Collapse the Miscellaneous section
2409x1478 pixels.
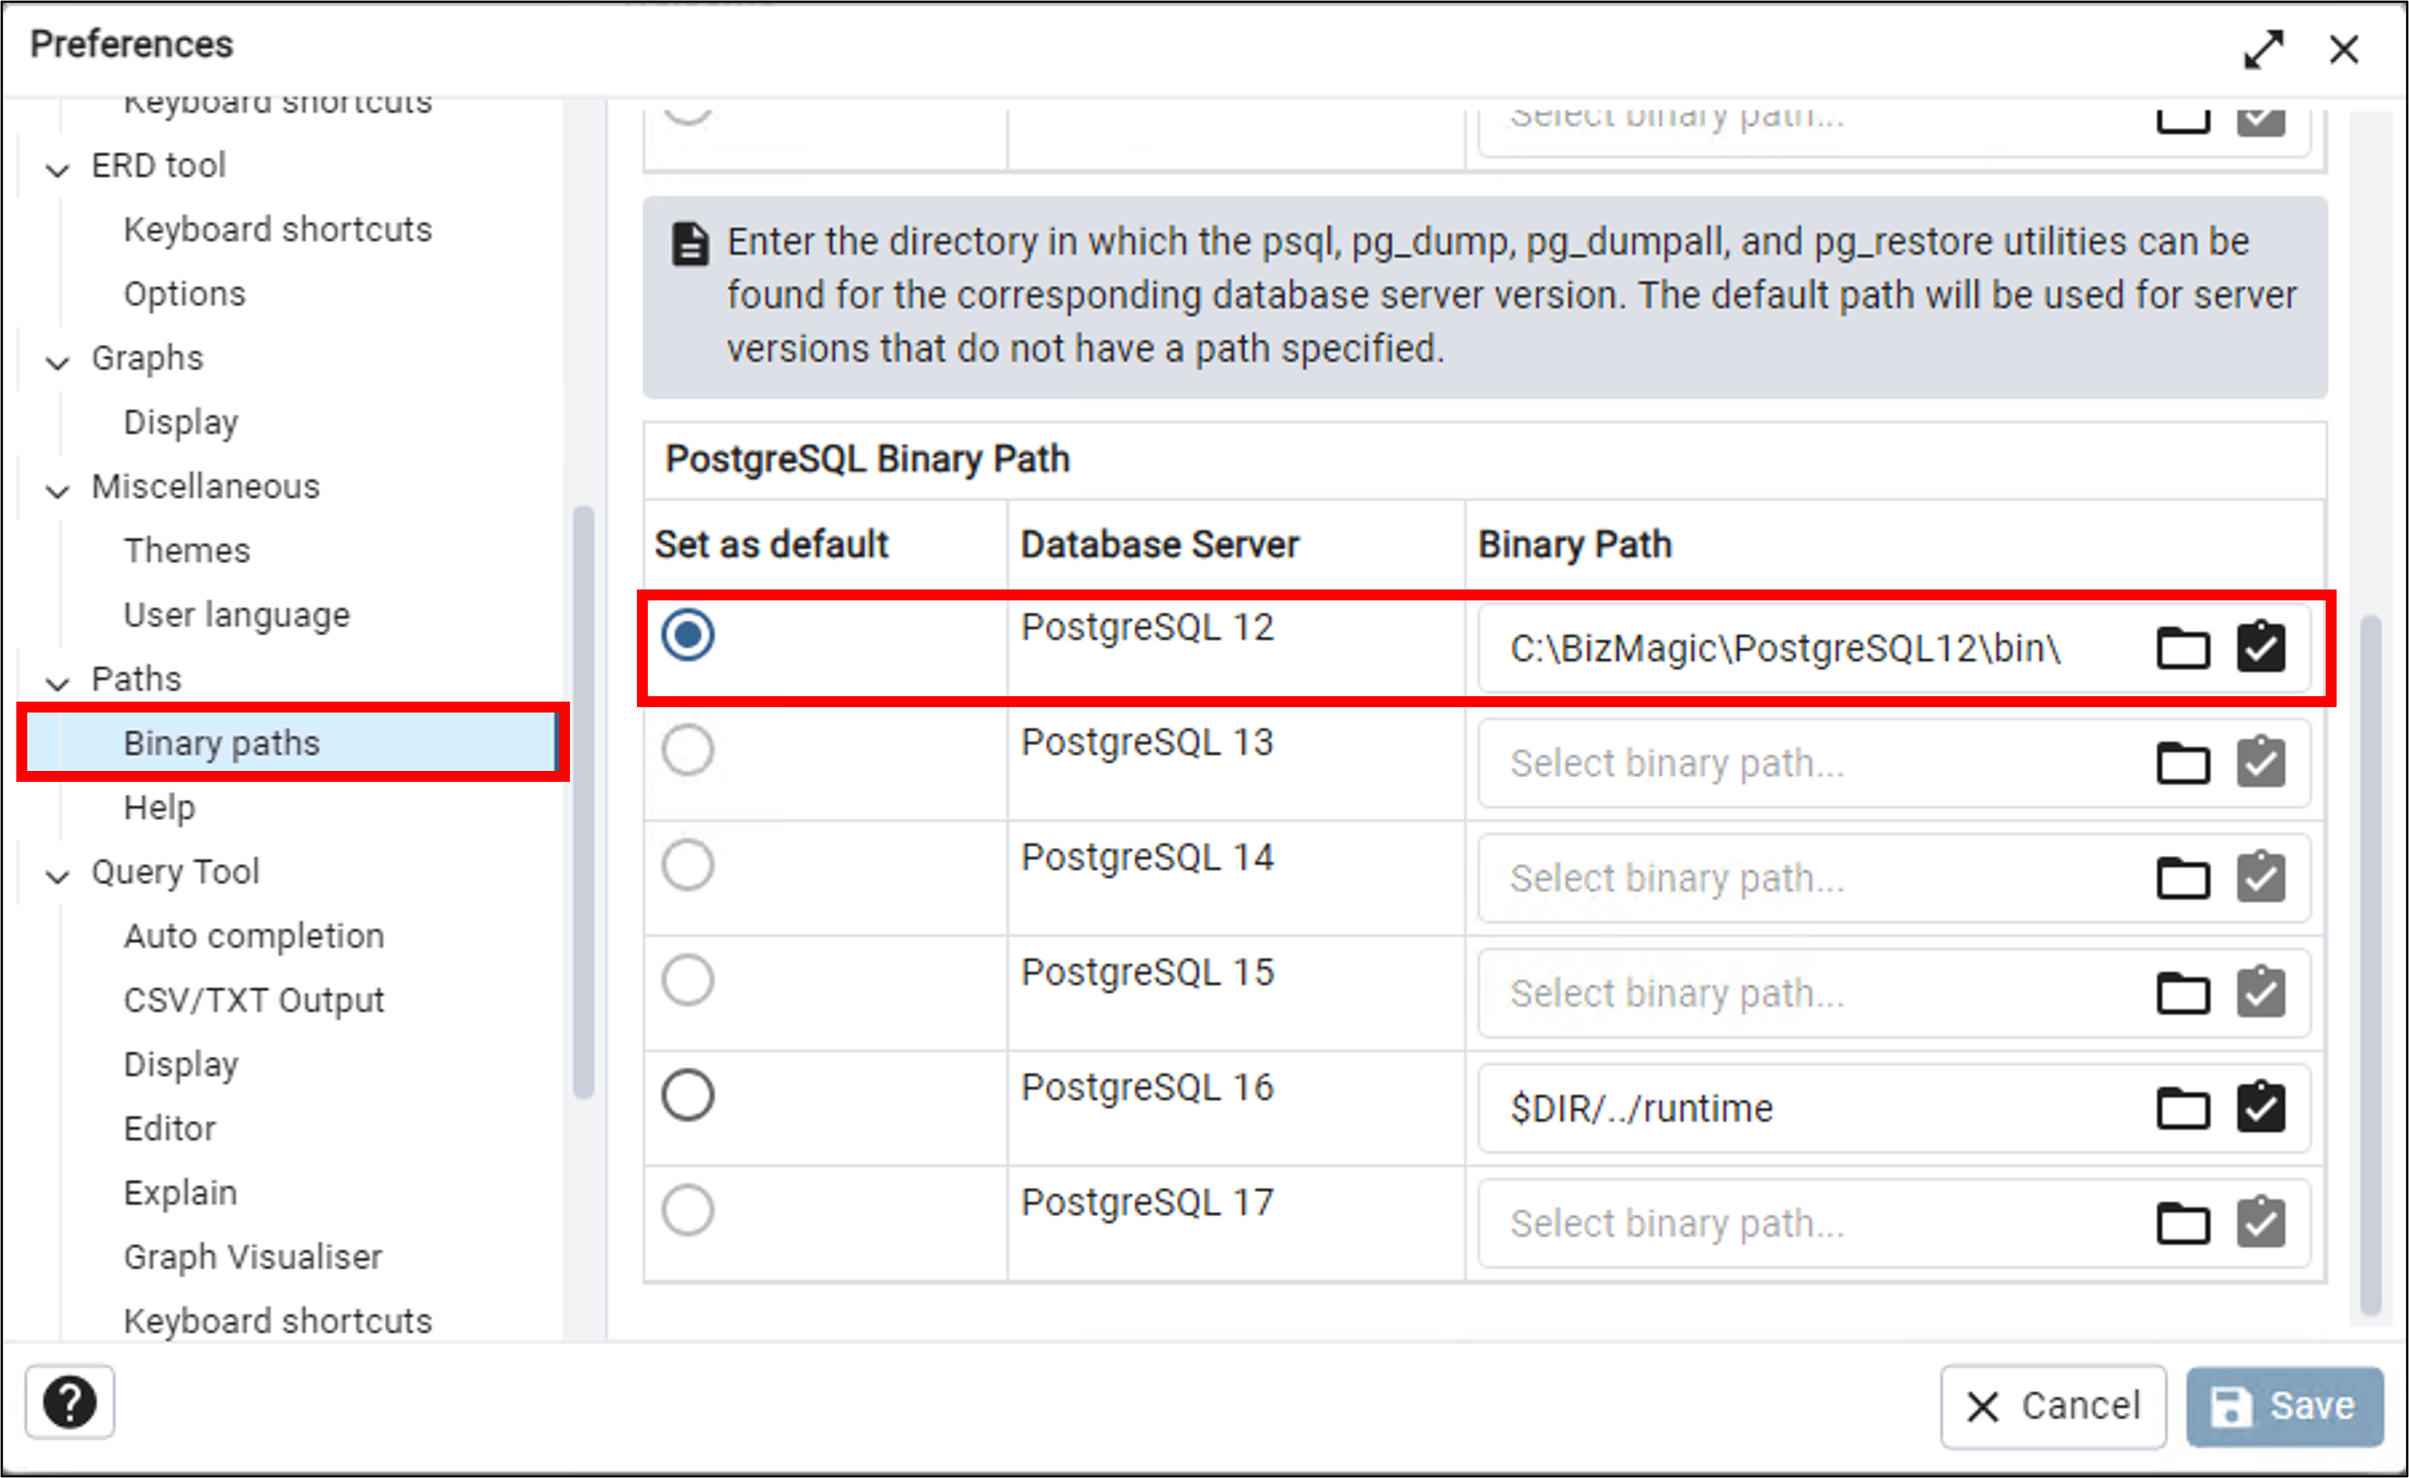click(x=58, y=490)
